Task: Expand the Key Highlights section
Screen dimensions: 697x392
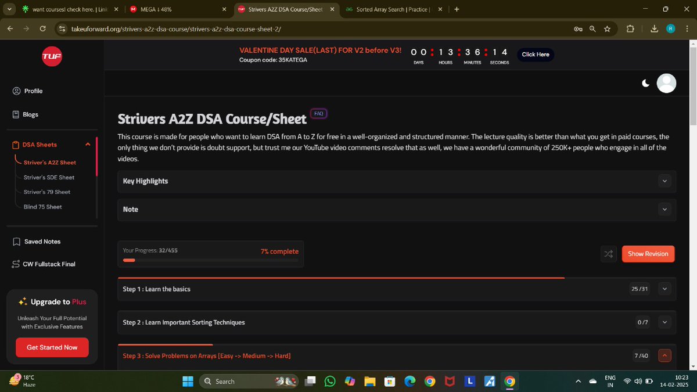Action: pos(665,181)
